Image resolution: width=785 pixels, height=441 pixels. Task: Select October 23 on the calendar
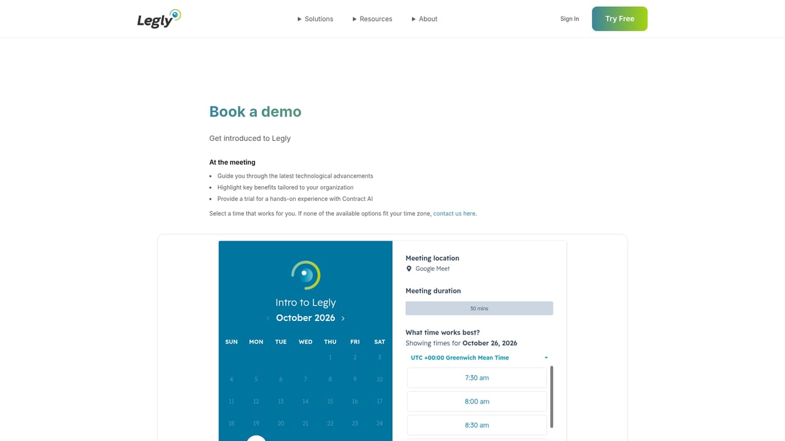click(354, 423)
